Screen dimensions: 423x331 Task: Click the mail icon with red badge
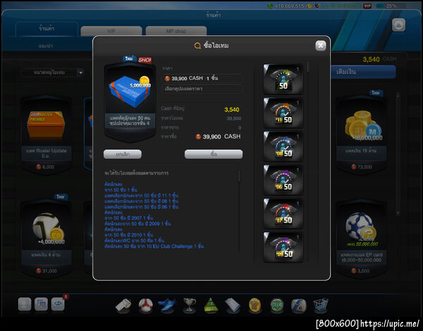tap(58, 304)
